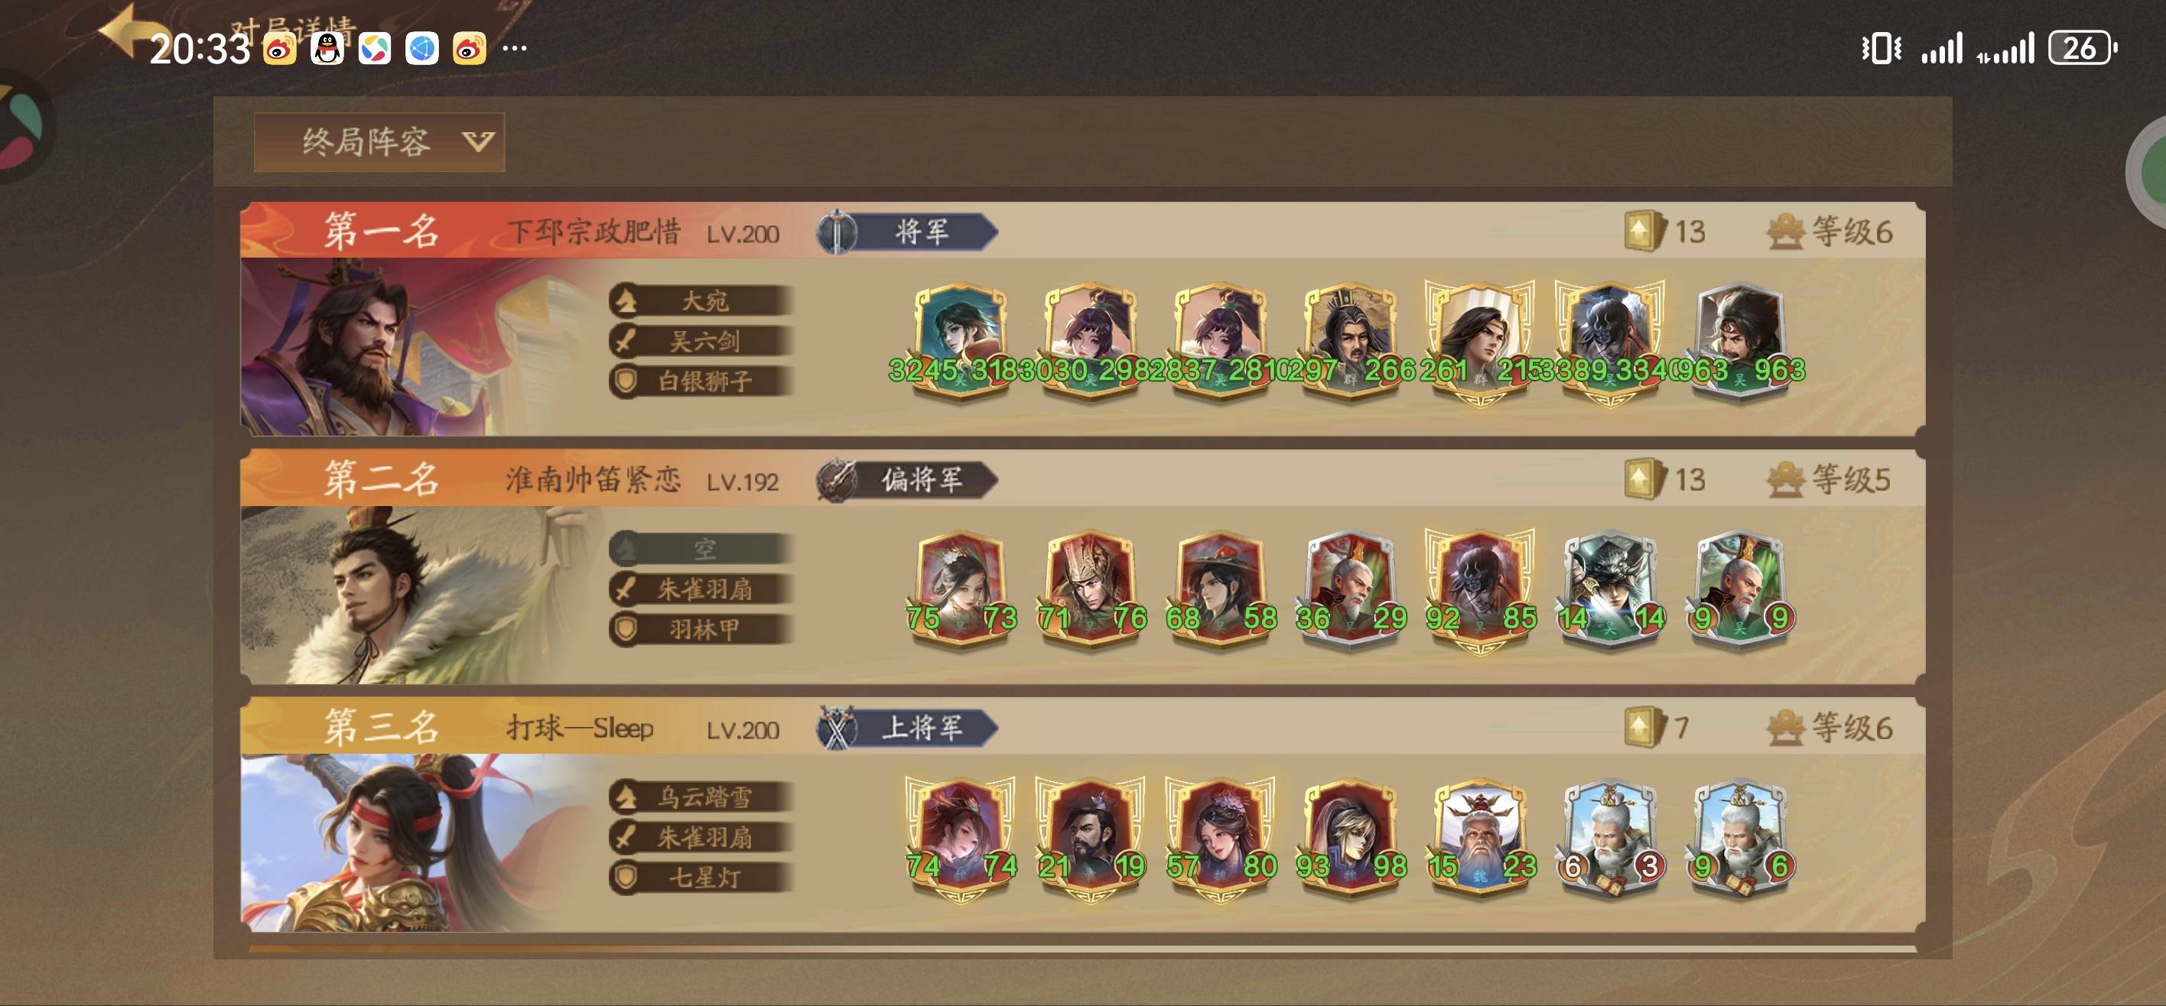The image size is (2166, 1006).
Task: Tap the 偏将军 rank badge
Action: coord(907,480)
